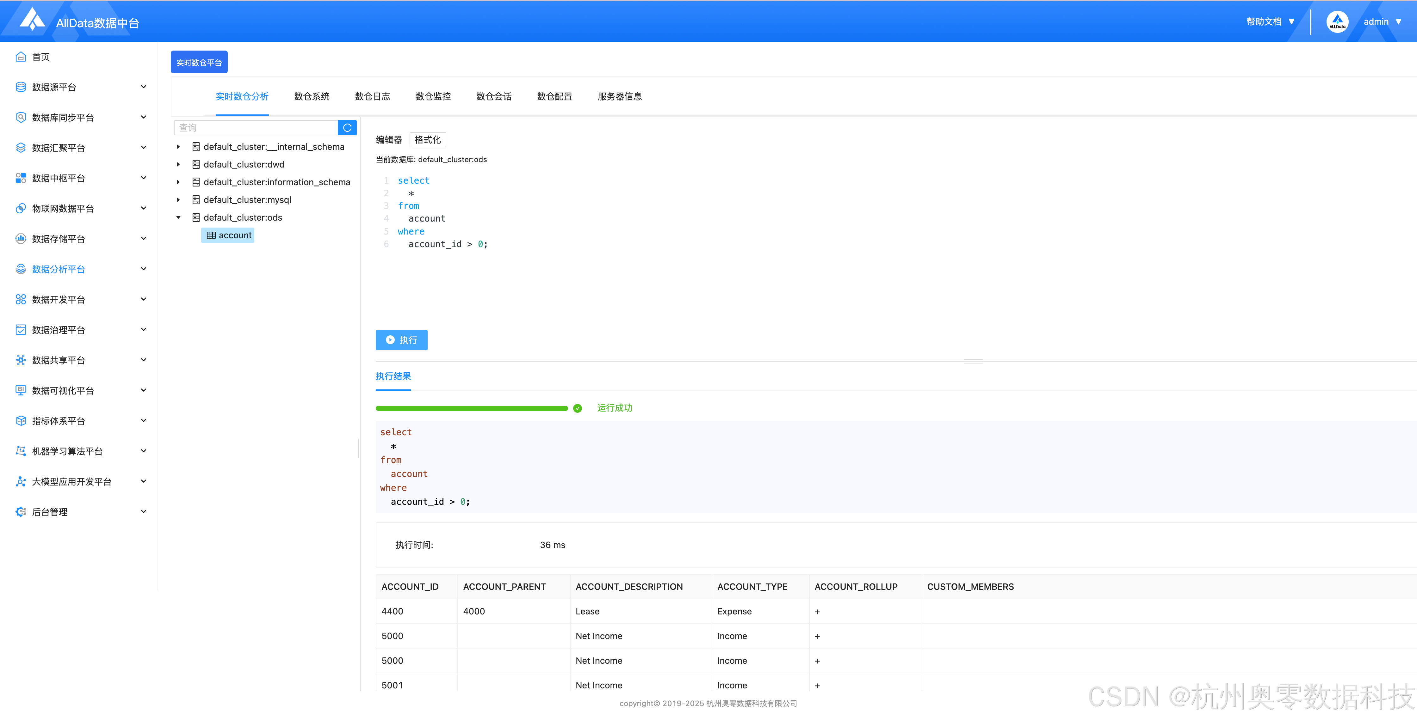Click the 数据共享平台 sidebar icon
Image resolution: width=1417 pixels, height=720 pixels.
(x=21, y=360)
